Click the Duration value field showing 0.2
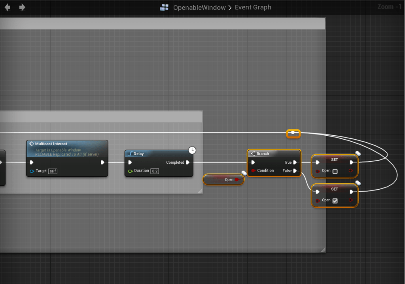Image resolution: width=405 pixels, height=284 pixels. [155, 171]
